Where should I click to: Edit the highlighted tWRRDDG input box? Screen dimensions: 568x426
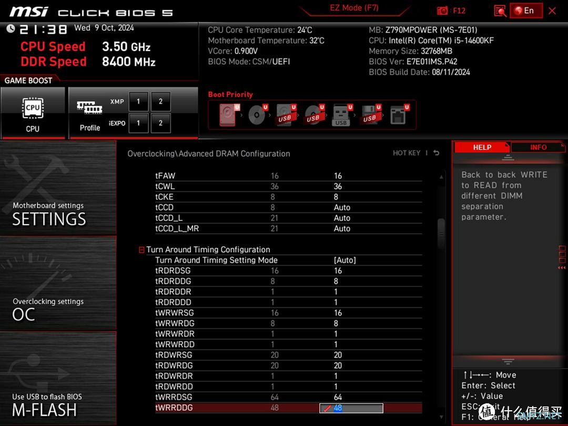351,408
